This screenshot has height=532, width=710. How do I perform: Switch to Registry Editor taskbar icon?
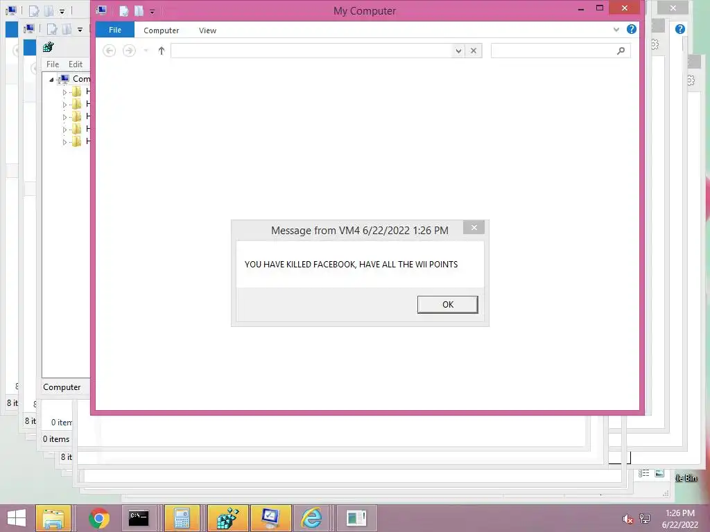click(x=227, y=518)
